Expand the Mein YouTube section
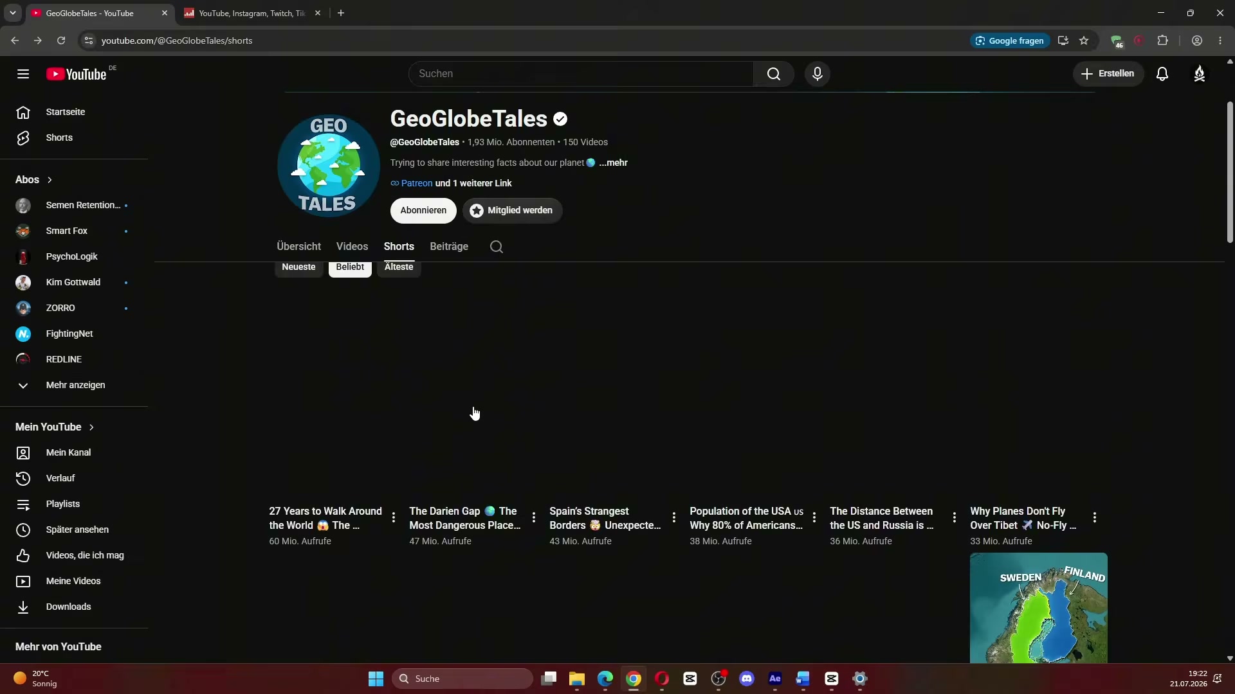The width and height of the screenshot is (1235, 694). coord(55,427)
